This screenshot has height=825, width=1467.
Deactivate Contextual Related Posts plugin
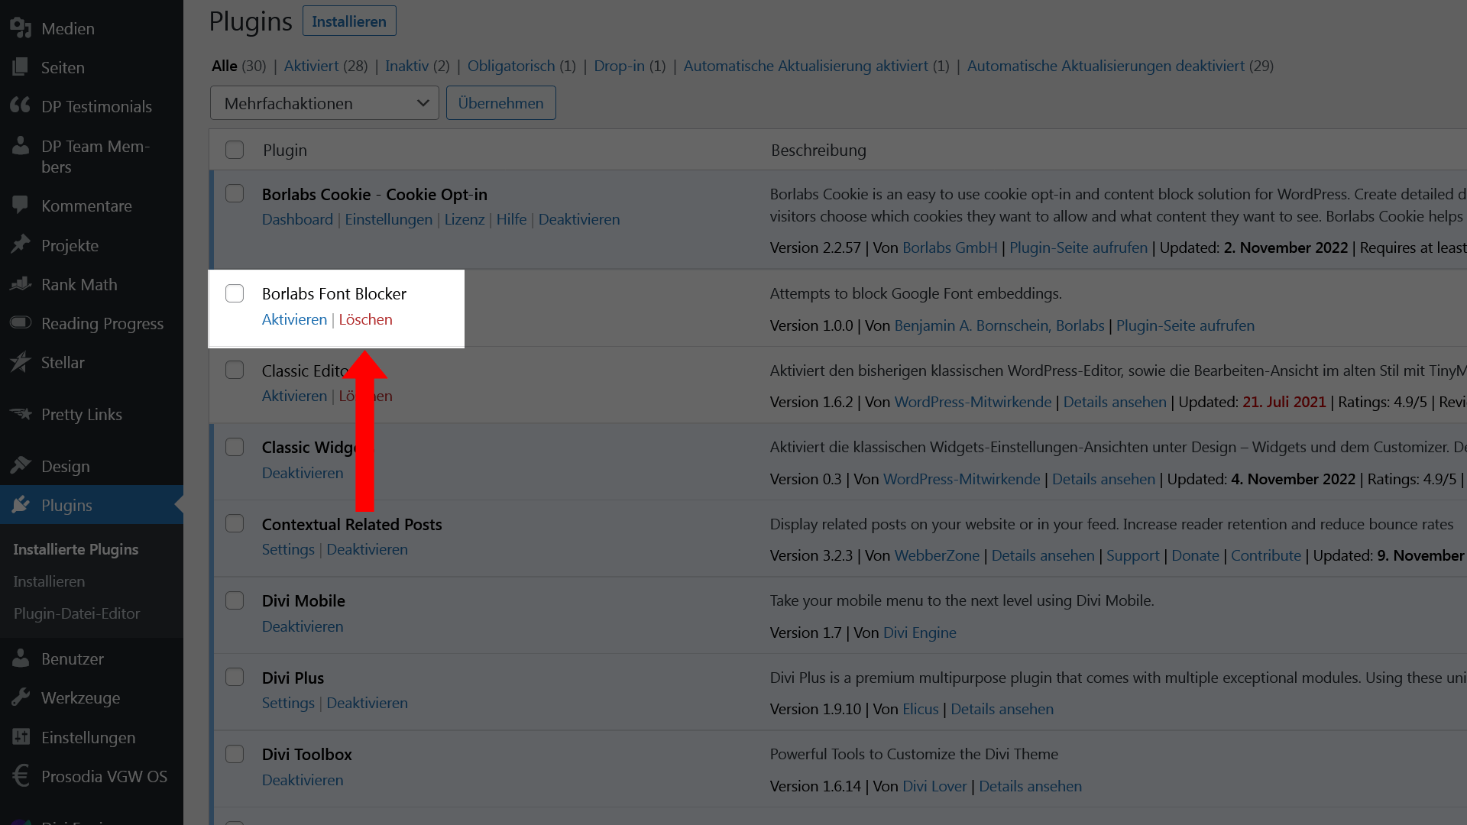(367, 549)
